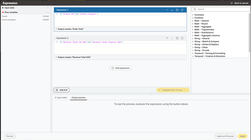This screenshot has height=140, width=251.
Task: Click the left panel collapse handle
Action: (x=51, y=69)
